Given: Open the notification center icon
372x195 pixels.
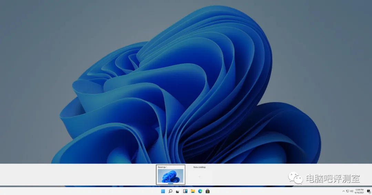Looking at the screenshot, I should pos(369,191).
